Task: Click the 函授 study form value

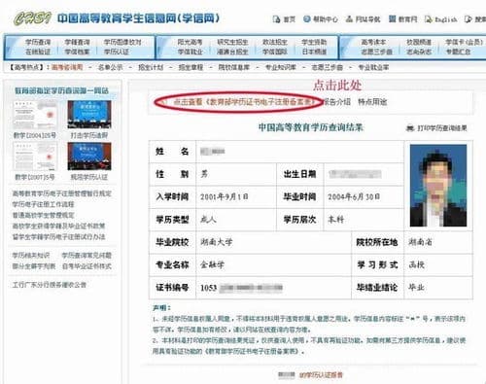Action: pyautogui.click(x=416, y=264)
